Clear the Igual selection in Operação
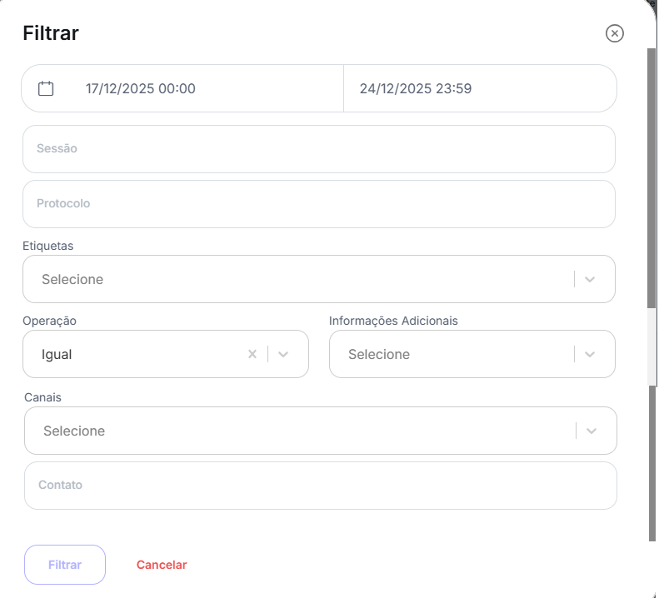Viewport: 659px width, 598px height. (x=252, y=354)
